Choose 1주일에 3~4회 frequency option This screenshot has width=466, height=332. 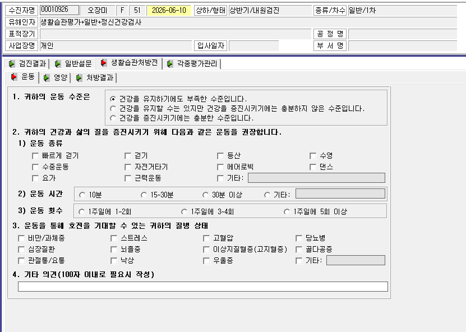pos(184,211)
